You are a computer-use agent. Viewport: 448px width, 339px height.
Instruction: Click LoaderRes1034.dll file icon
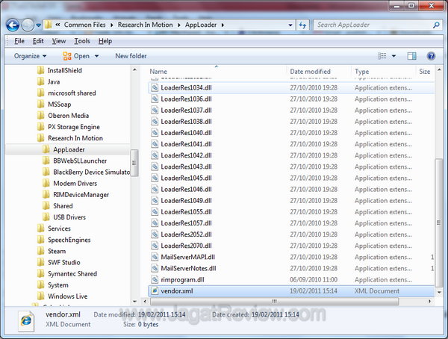point(155,88)
